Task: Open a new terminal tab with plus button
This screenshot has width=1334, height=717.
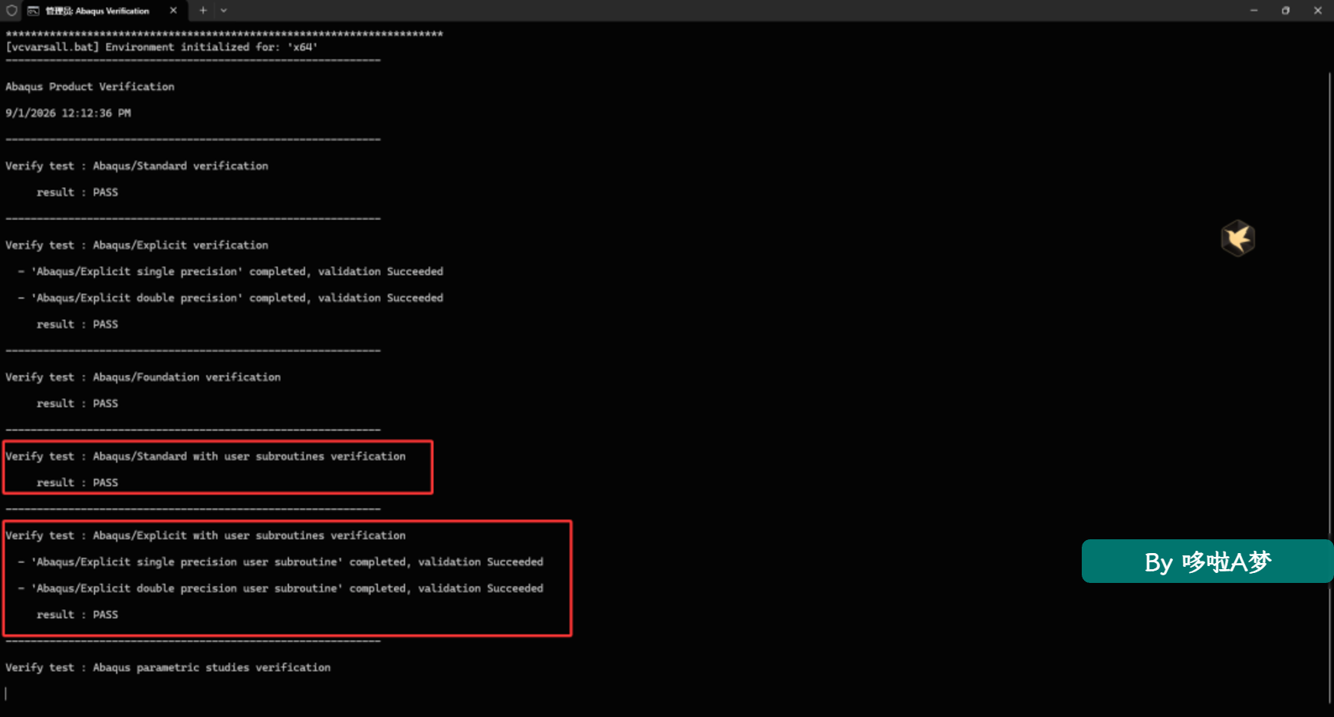Action: [203, 11]
